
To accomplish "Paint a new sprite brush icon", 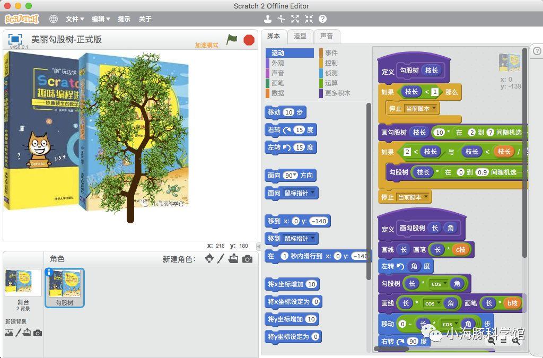I will [221, 259].
